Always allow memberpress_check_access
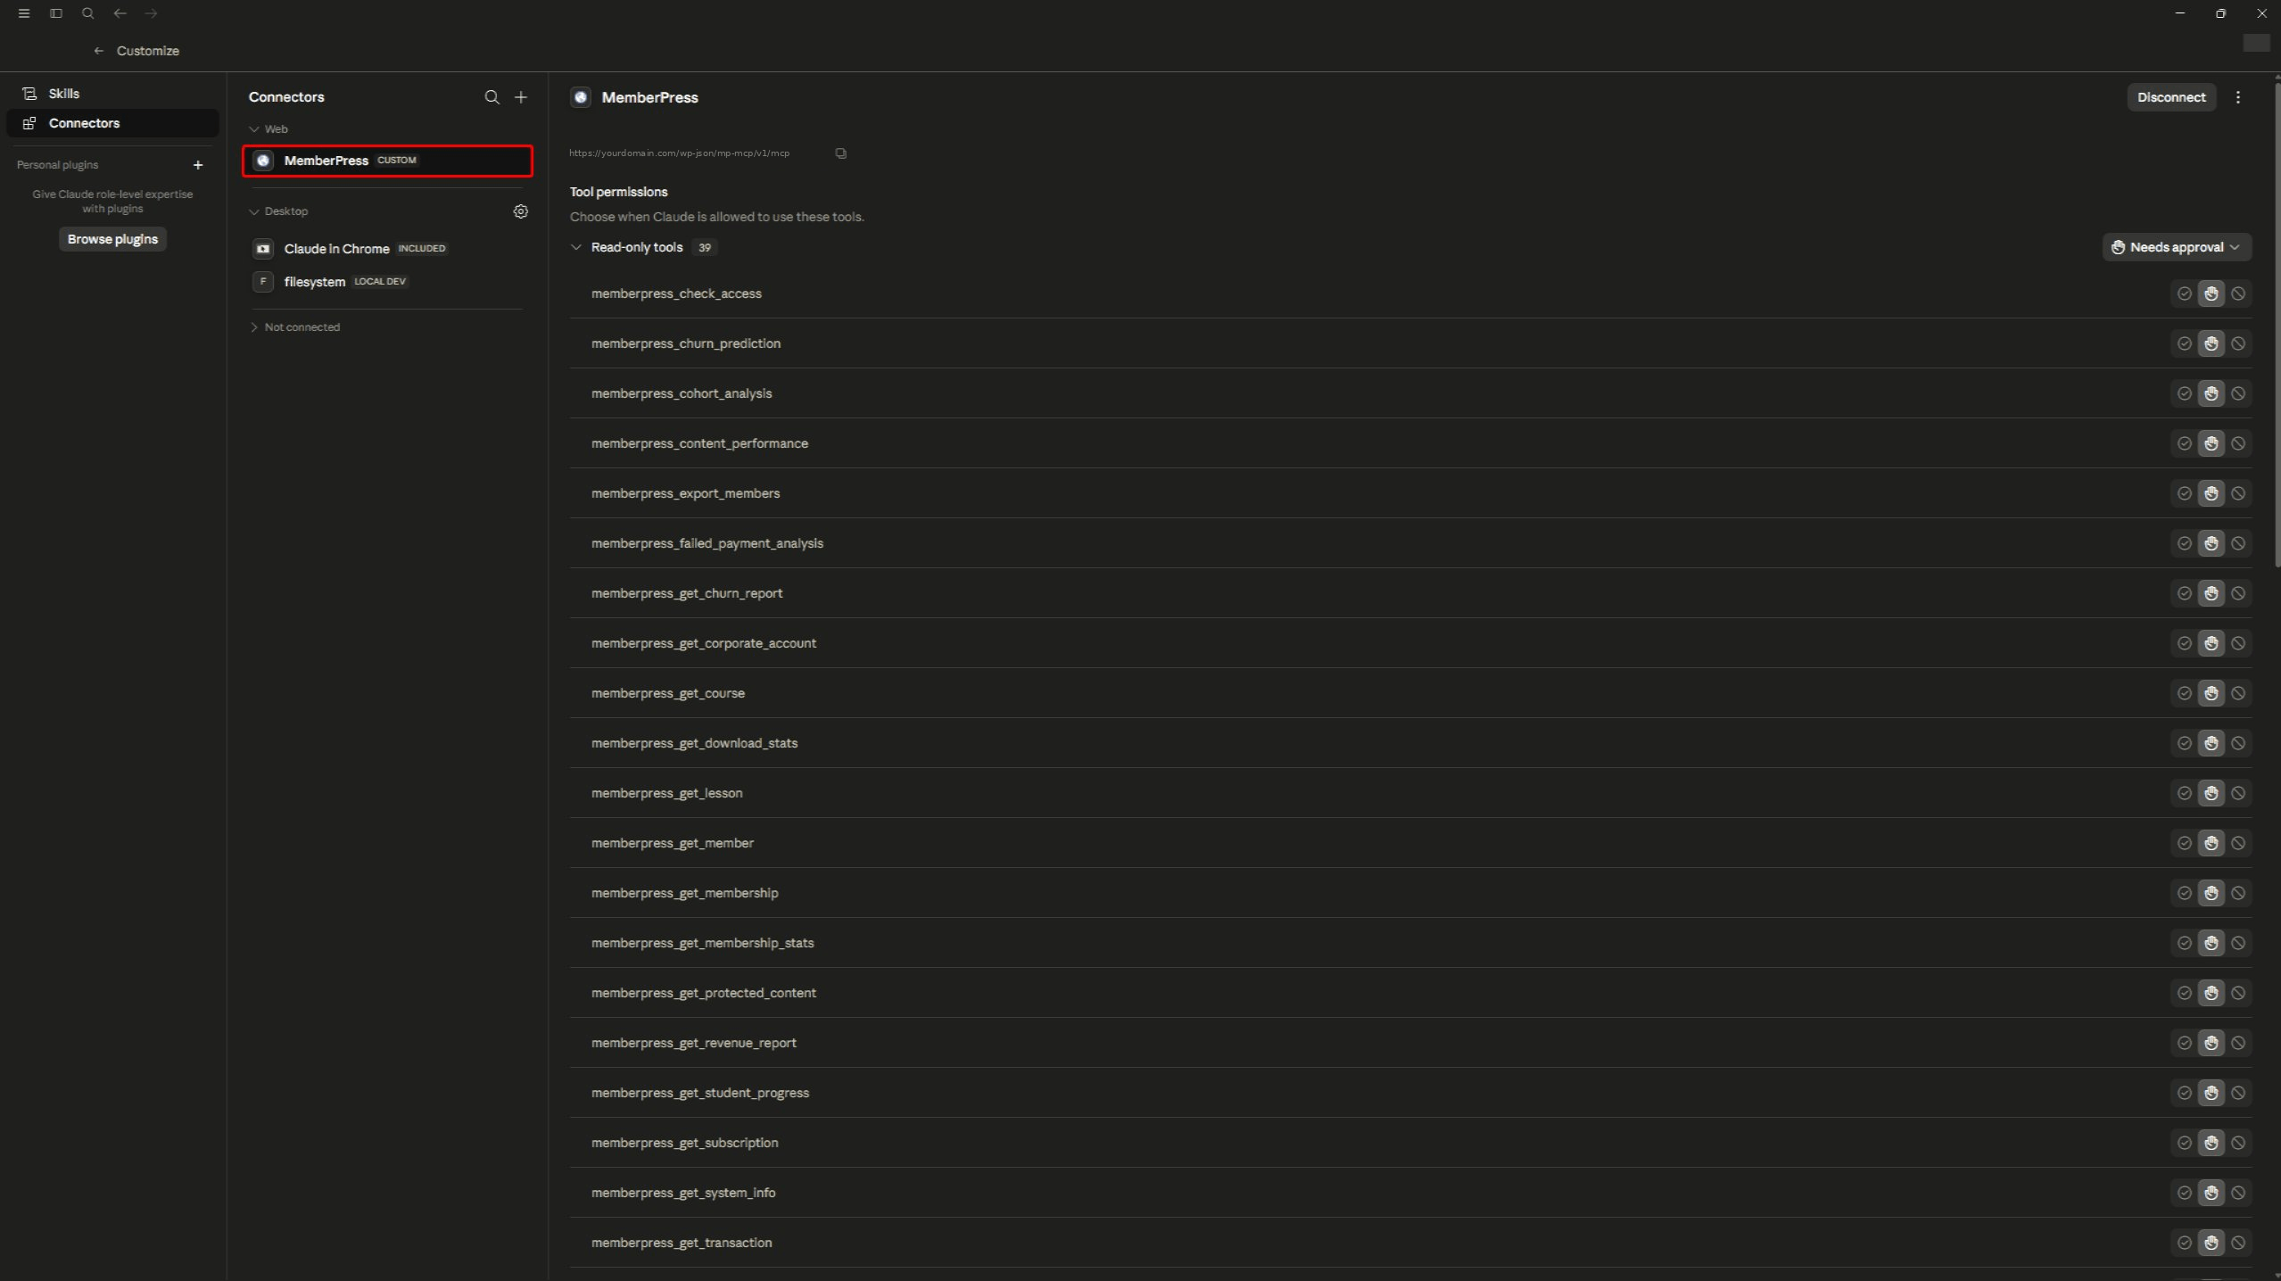Screen dimensions: 2281x1281 [x=2184, y=293]
